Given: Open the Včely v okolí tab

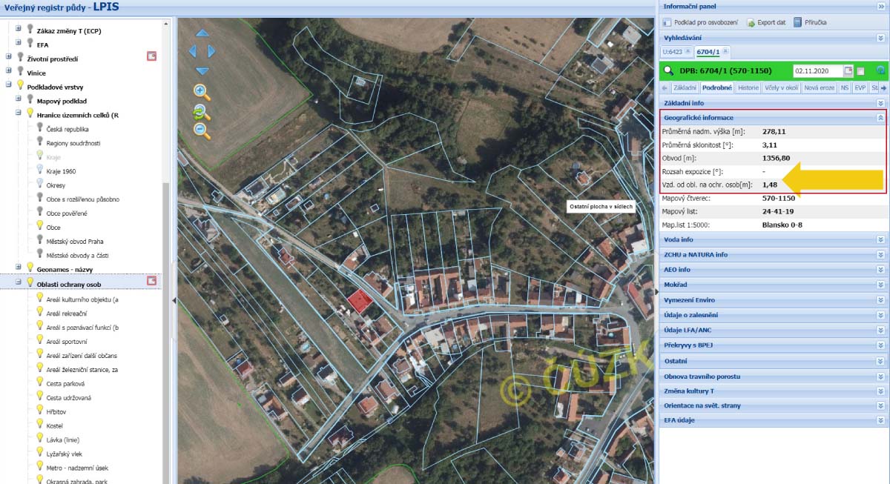Looking at the screenshot, I should click(x=782, y=87).
